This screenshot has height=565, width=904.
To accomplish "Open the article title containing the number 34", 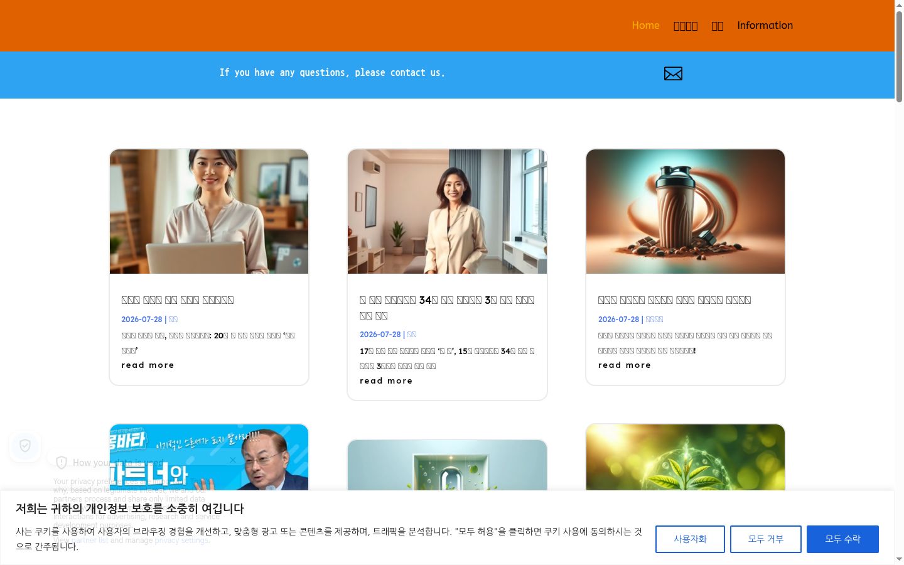I will click(447, 308).
